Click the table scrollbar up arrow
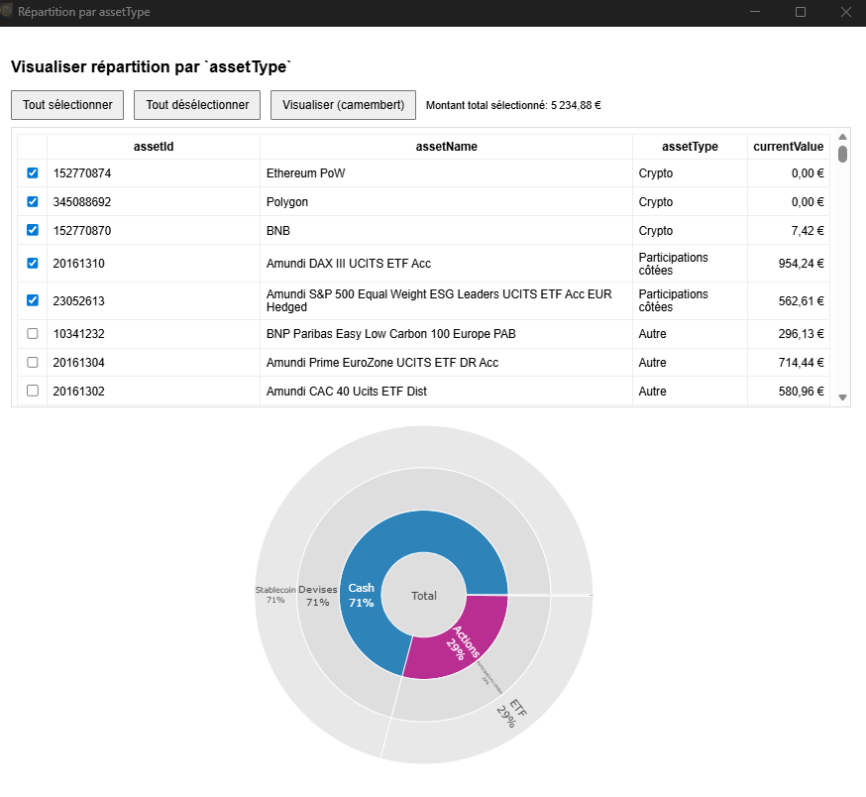This screenshot has width=866, height=797. click(x=843, y=136)
